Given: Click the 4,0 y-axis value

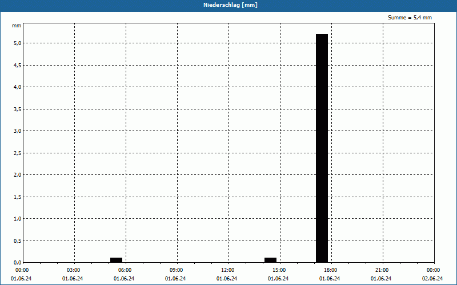Looking at the screenshot, I should [18, 87].
